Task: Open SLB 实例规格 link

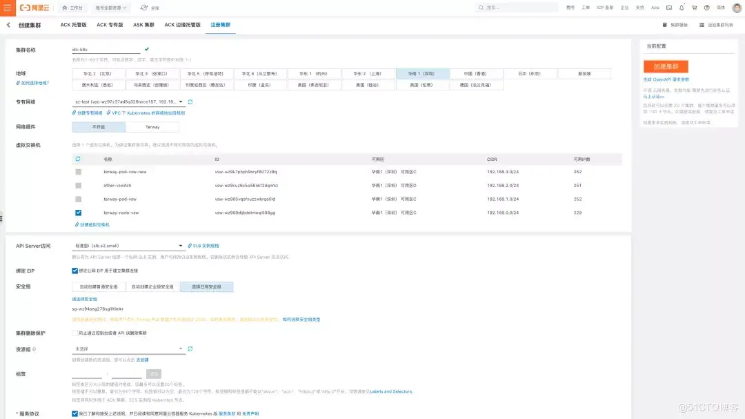Action: (203, 246)
